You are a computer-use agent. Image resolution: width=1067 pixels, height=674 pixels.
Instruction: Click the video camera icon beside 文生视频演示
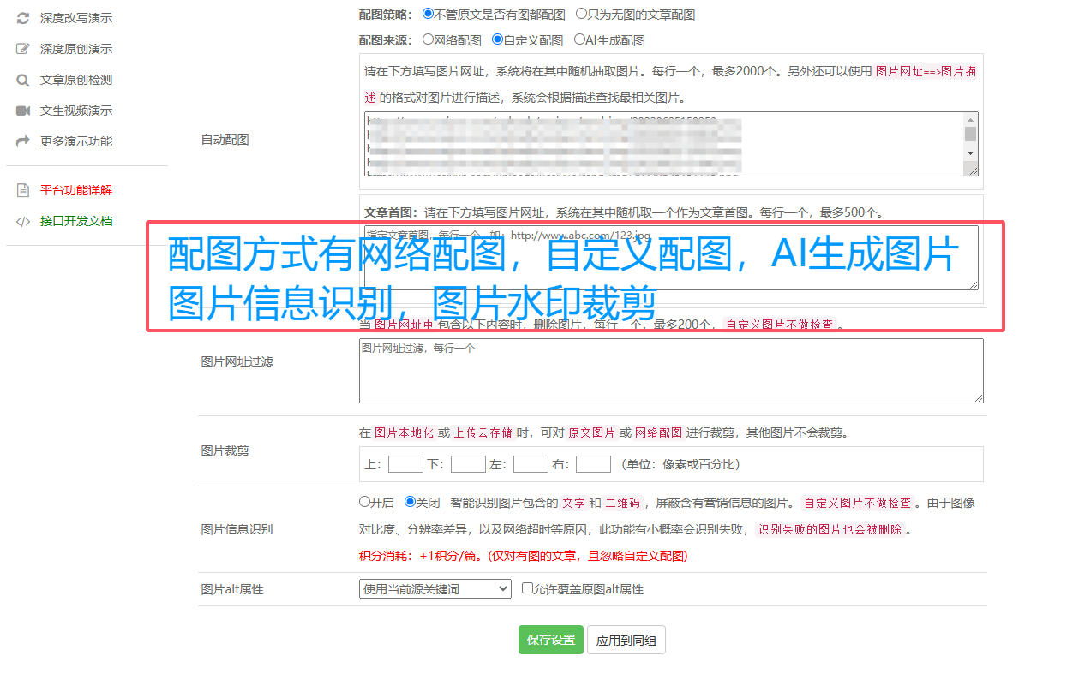(x=23, y=110)
